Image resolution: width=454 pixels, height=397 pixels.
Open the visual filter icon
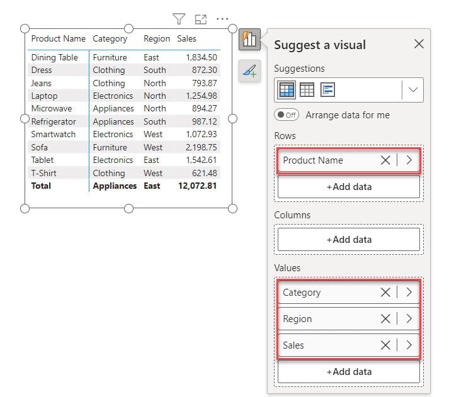(179, 19)
